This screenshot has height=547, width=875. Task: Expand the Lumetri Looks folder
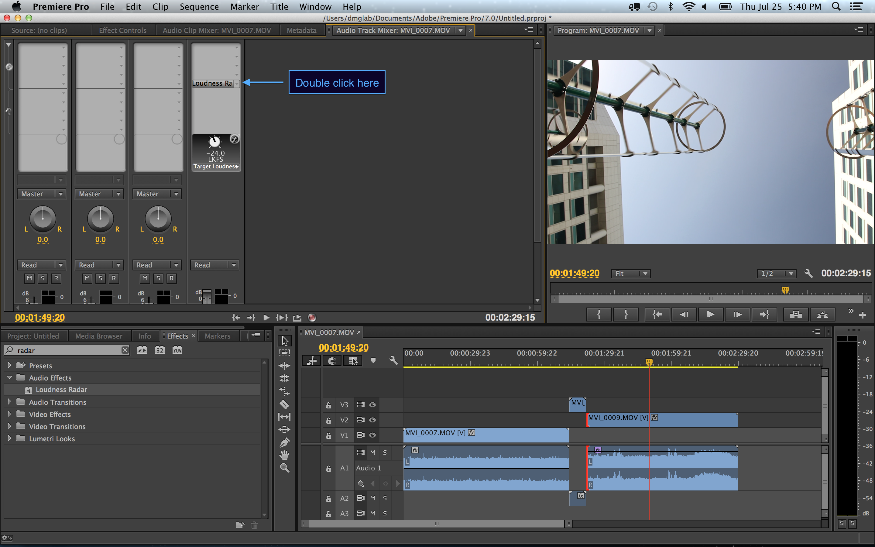(9, 438)
